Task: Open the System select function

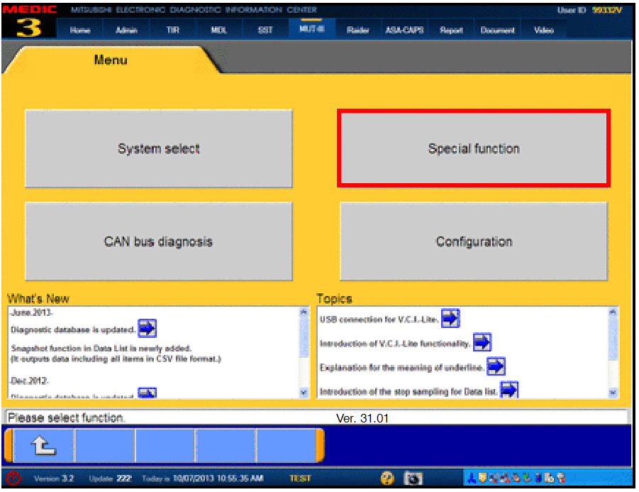Action: point(159,149)
